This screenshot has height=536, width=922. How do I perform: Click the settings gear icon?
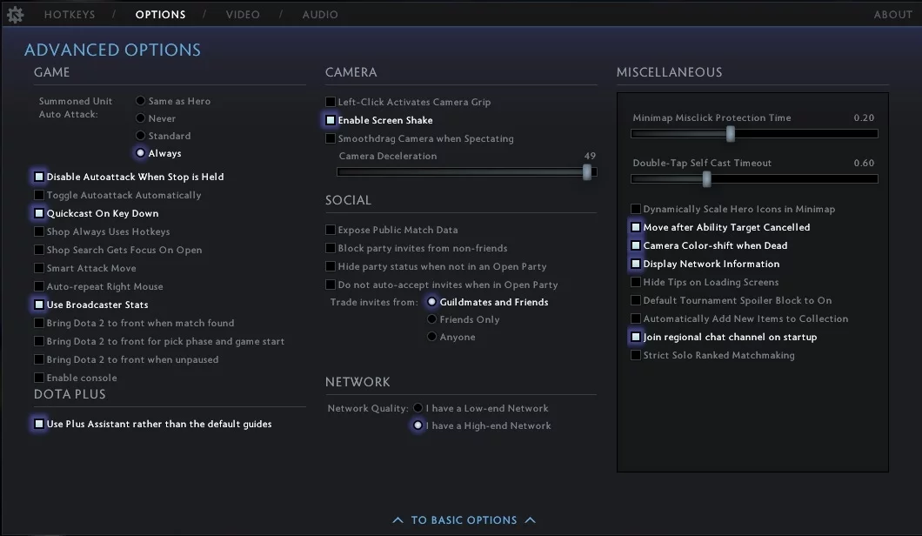[x=15, y=14]
